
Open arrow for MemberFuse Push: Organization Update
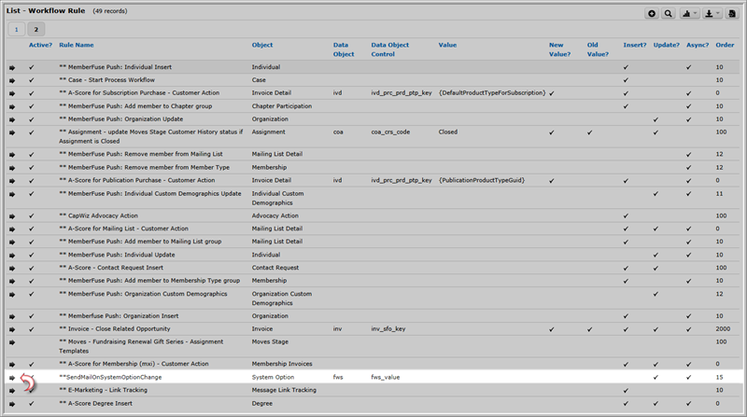click(x=12, y=119)
